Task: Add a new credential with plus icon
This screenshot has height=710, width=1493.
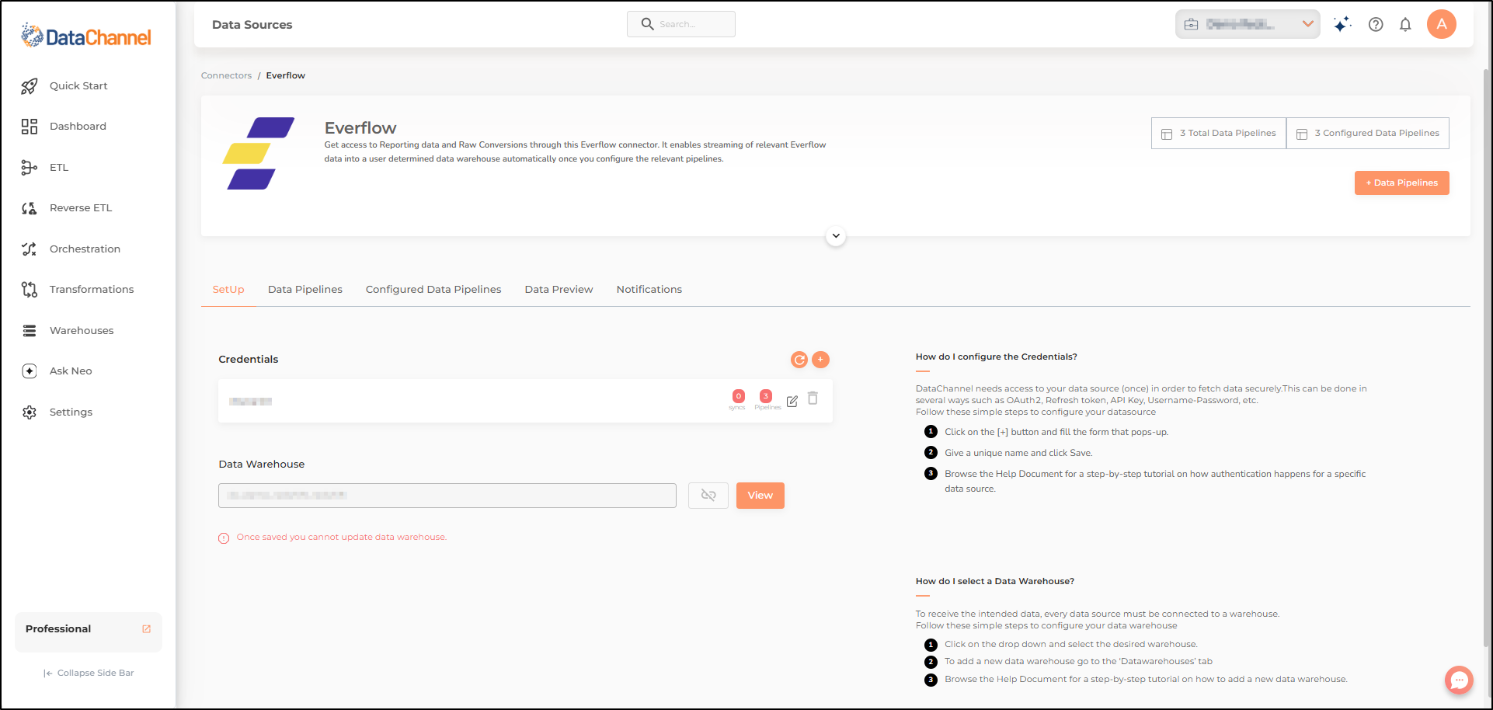Action: coord(820,360)
